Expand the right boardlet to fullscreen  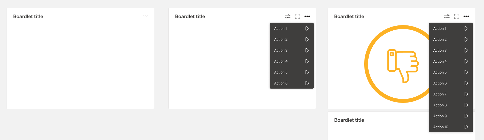[457, 16]
